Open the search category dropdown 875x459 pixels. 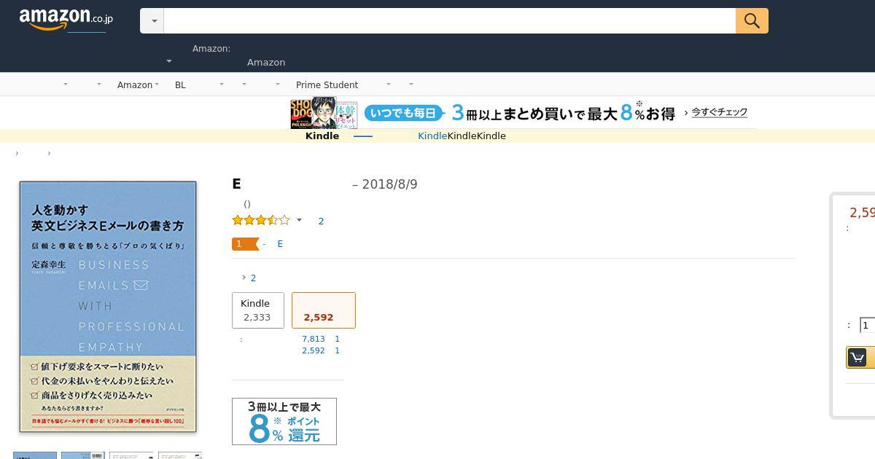click(x=152, y=21)
